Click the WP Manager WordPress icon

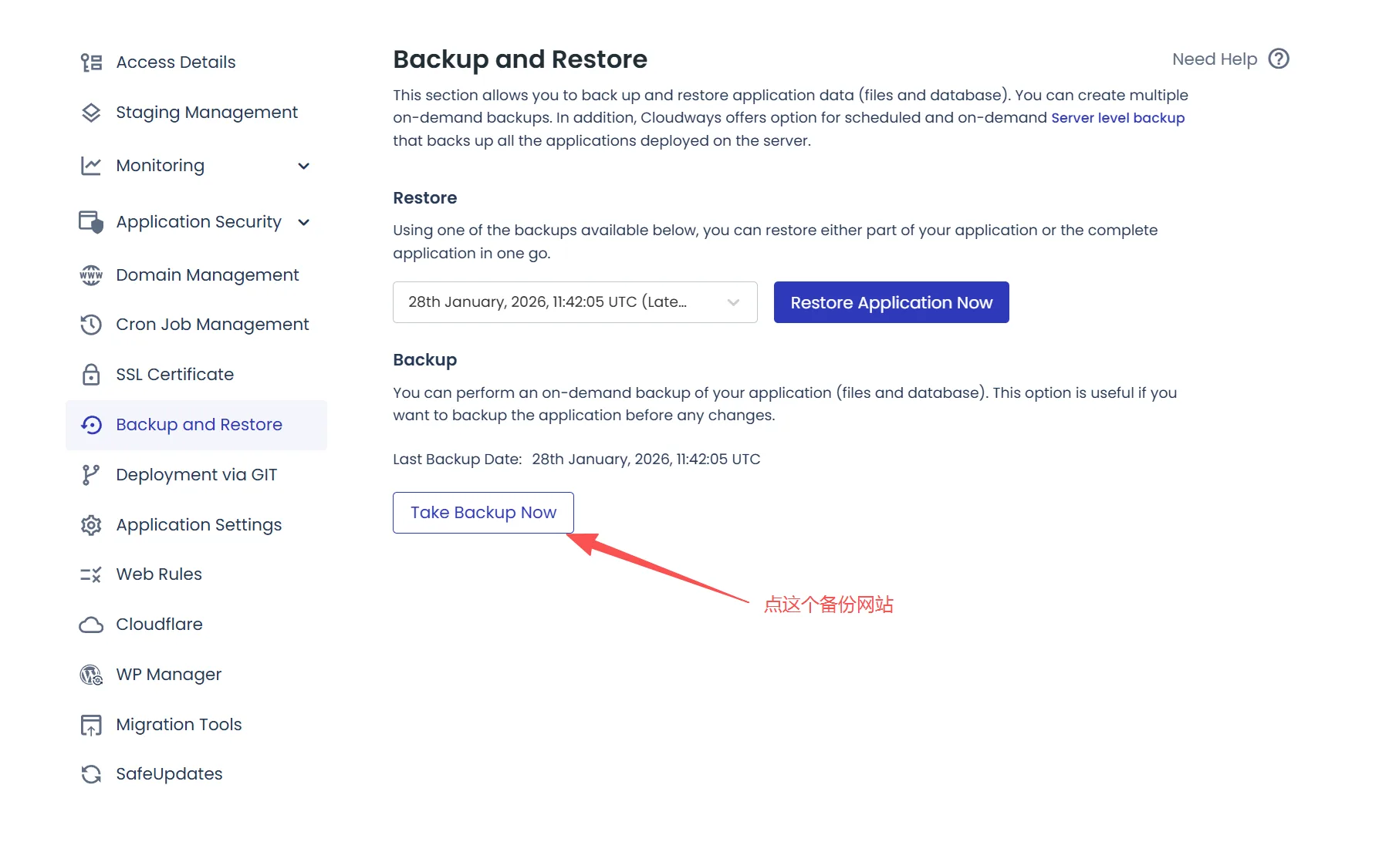click(91, 675)
